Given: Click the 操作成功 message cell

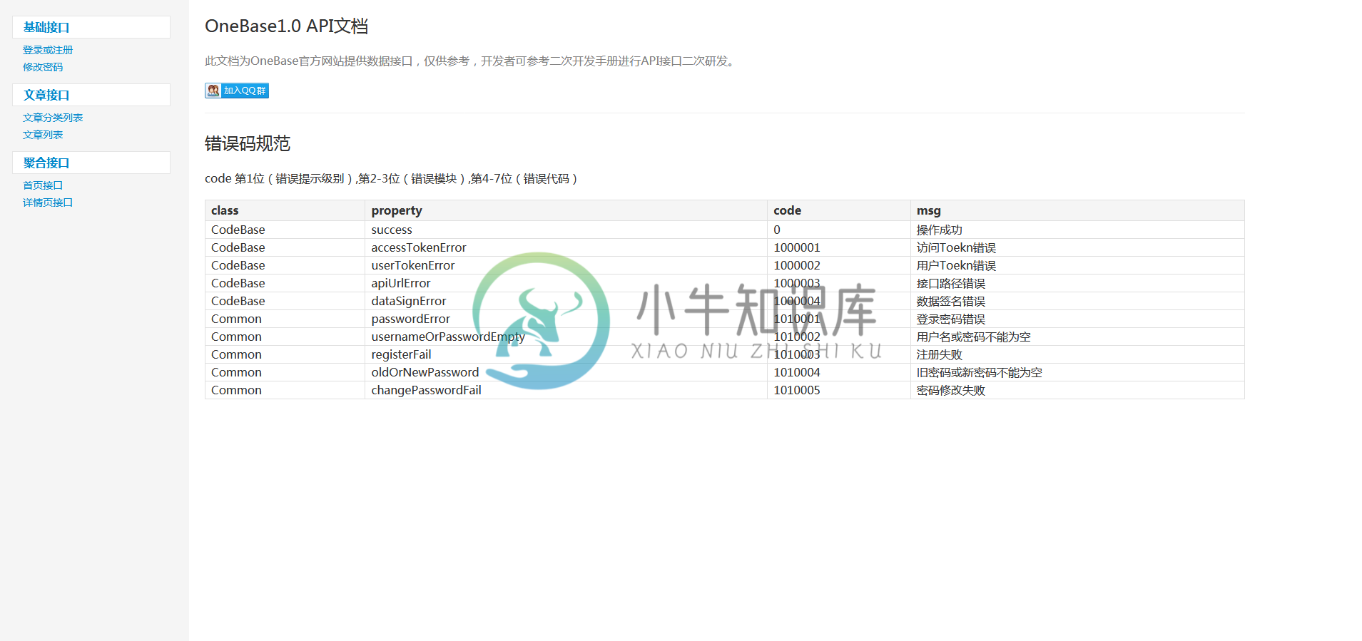Looking at the screenshot, I should point(1077,230).
